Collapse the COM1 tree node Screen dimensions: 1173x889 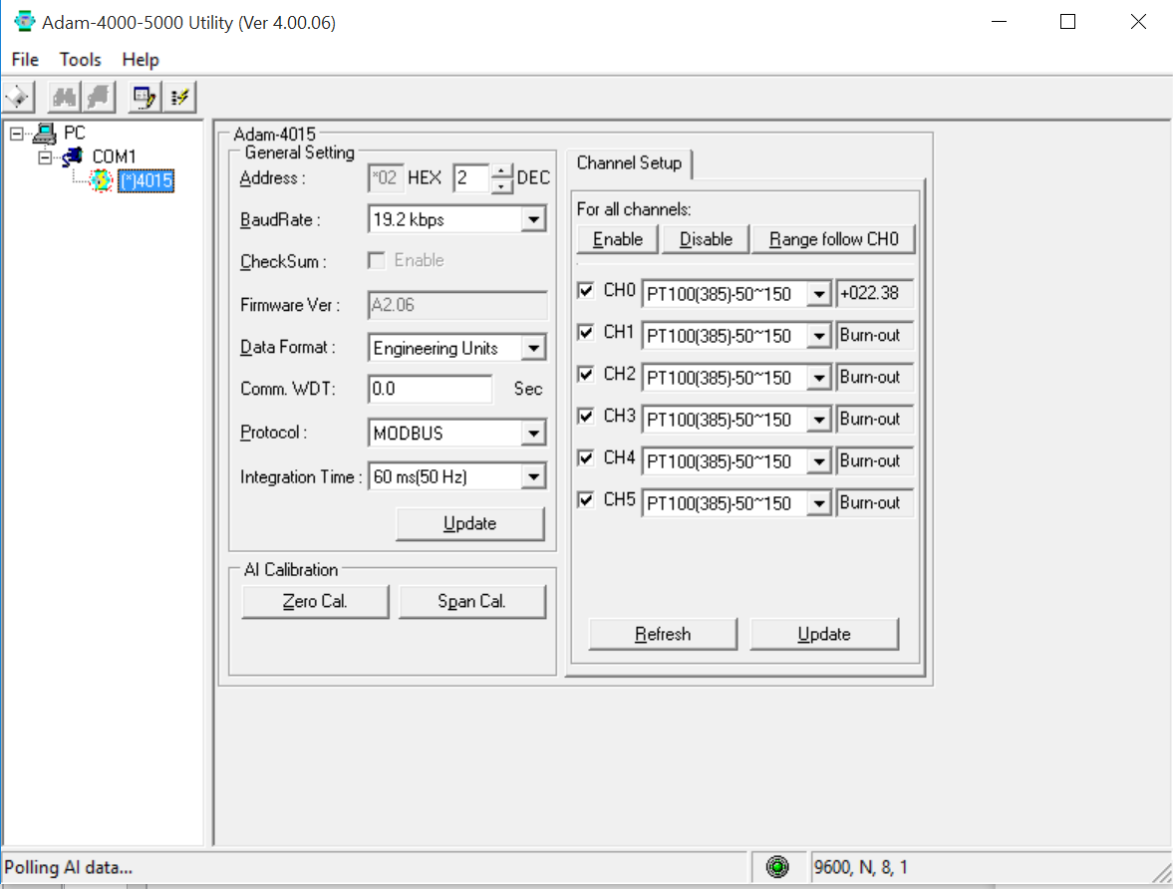tap(45, 157)
